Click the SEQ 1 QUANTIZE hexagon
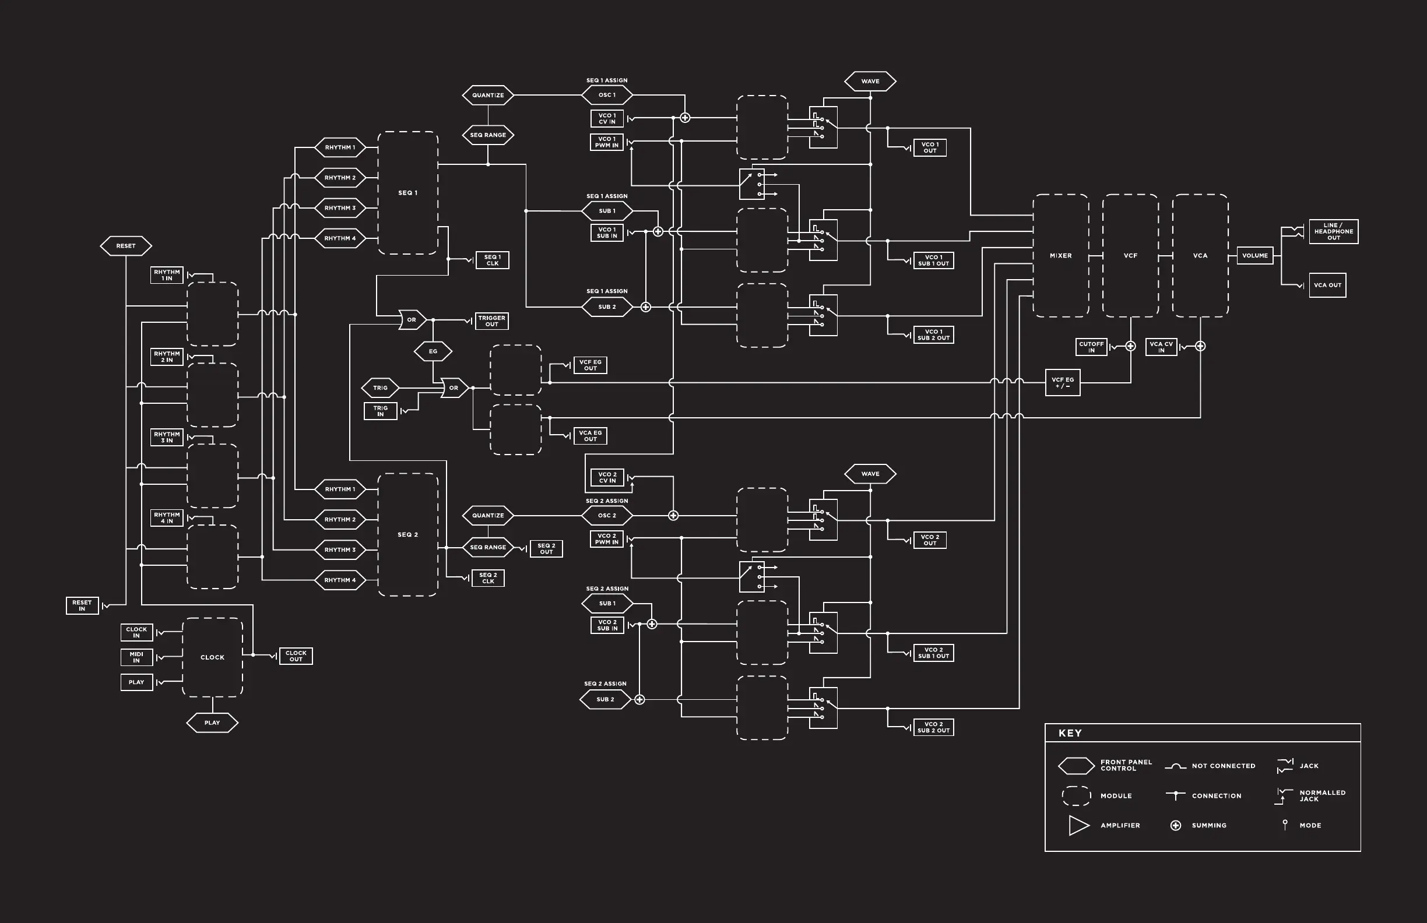Screen dimensions: 1427x923 [x=488, y=96]
